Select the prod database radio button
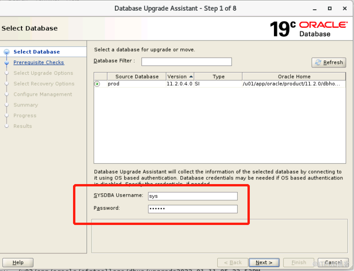The image size is (354, 271). (x=97, y=84)
